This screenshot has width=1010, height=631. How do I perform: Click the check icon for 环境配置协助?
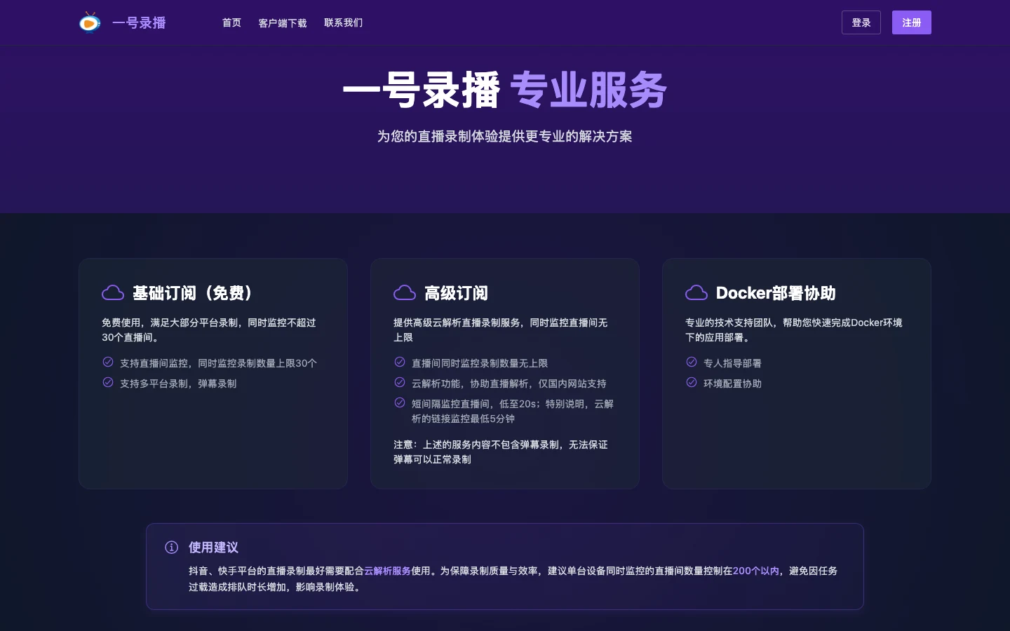point(692,382)
